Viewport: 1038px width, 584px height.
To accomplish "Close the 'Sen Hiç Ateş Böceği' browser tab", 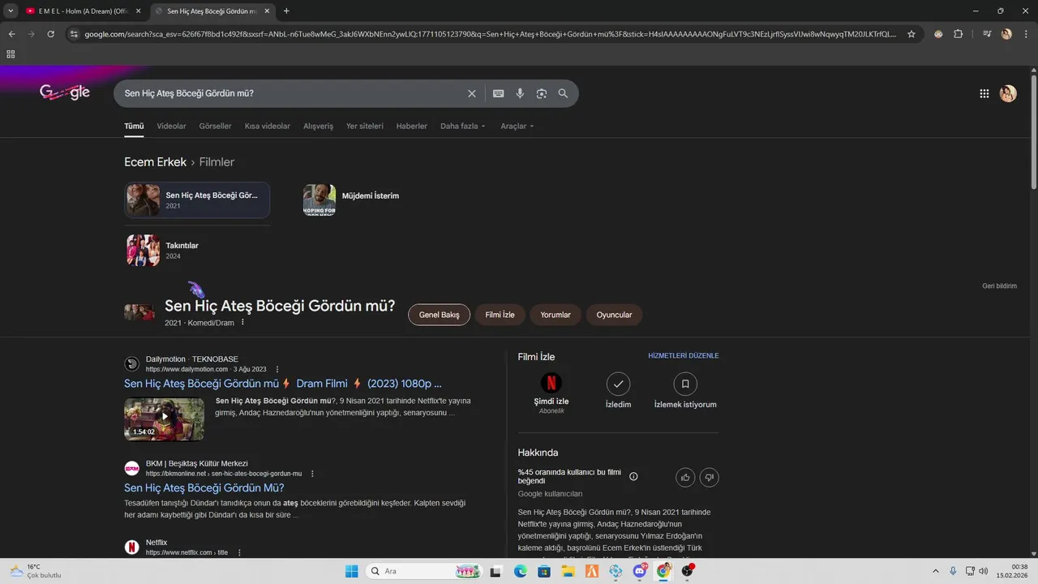I will coord(267,11).
